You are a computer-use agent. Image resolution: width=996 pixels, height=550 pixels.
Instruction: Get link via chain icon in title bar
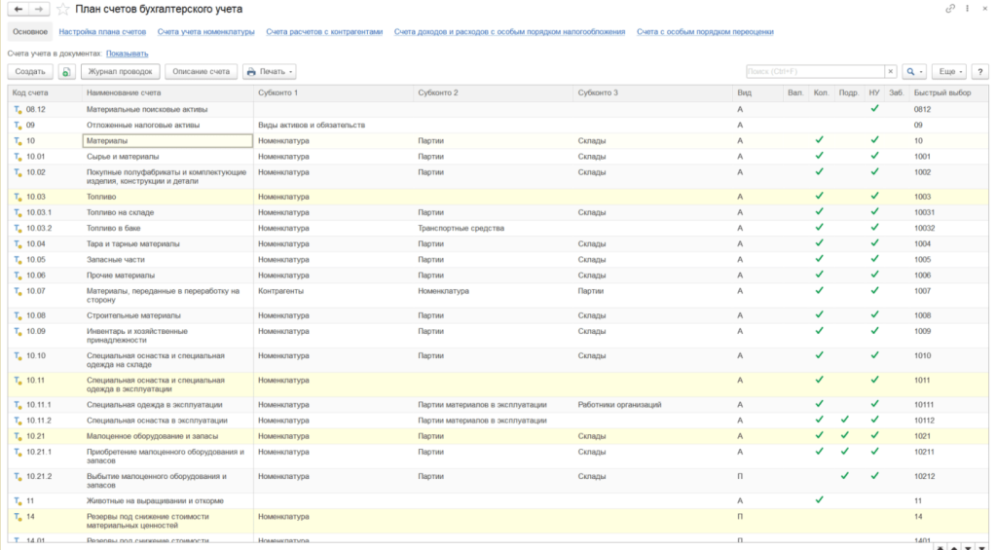950,9
